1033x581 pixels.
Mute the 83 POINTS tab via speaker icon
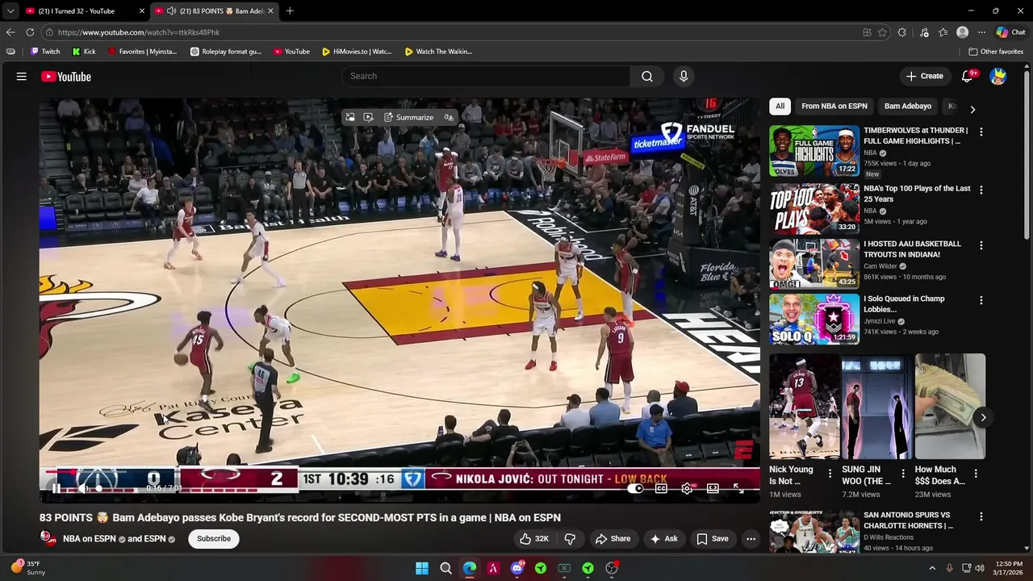coord(171,10)
